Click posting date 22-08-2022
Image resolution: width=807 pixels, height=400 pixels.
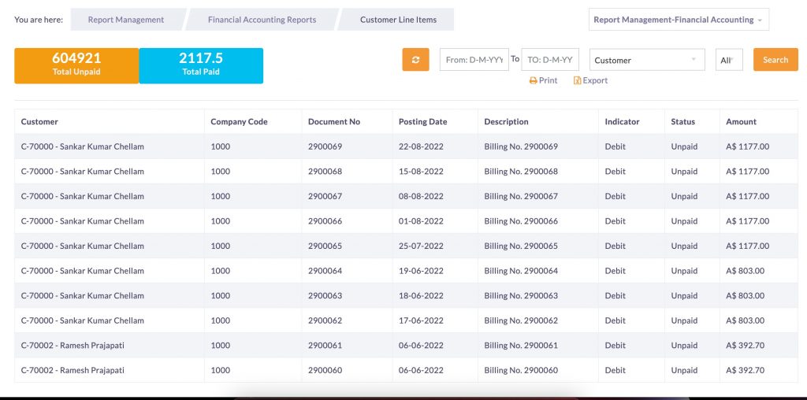pos(421,146)
